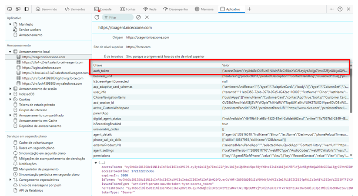Select the IsScreenAgentConnected key
The width and height of the screenshot is (358, 196).
[x=111, y=81]
